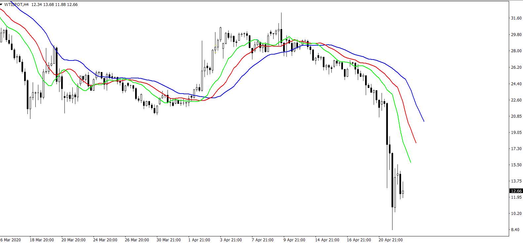Click the 9 Apr 21:00 time label

click(294, 240)
